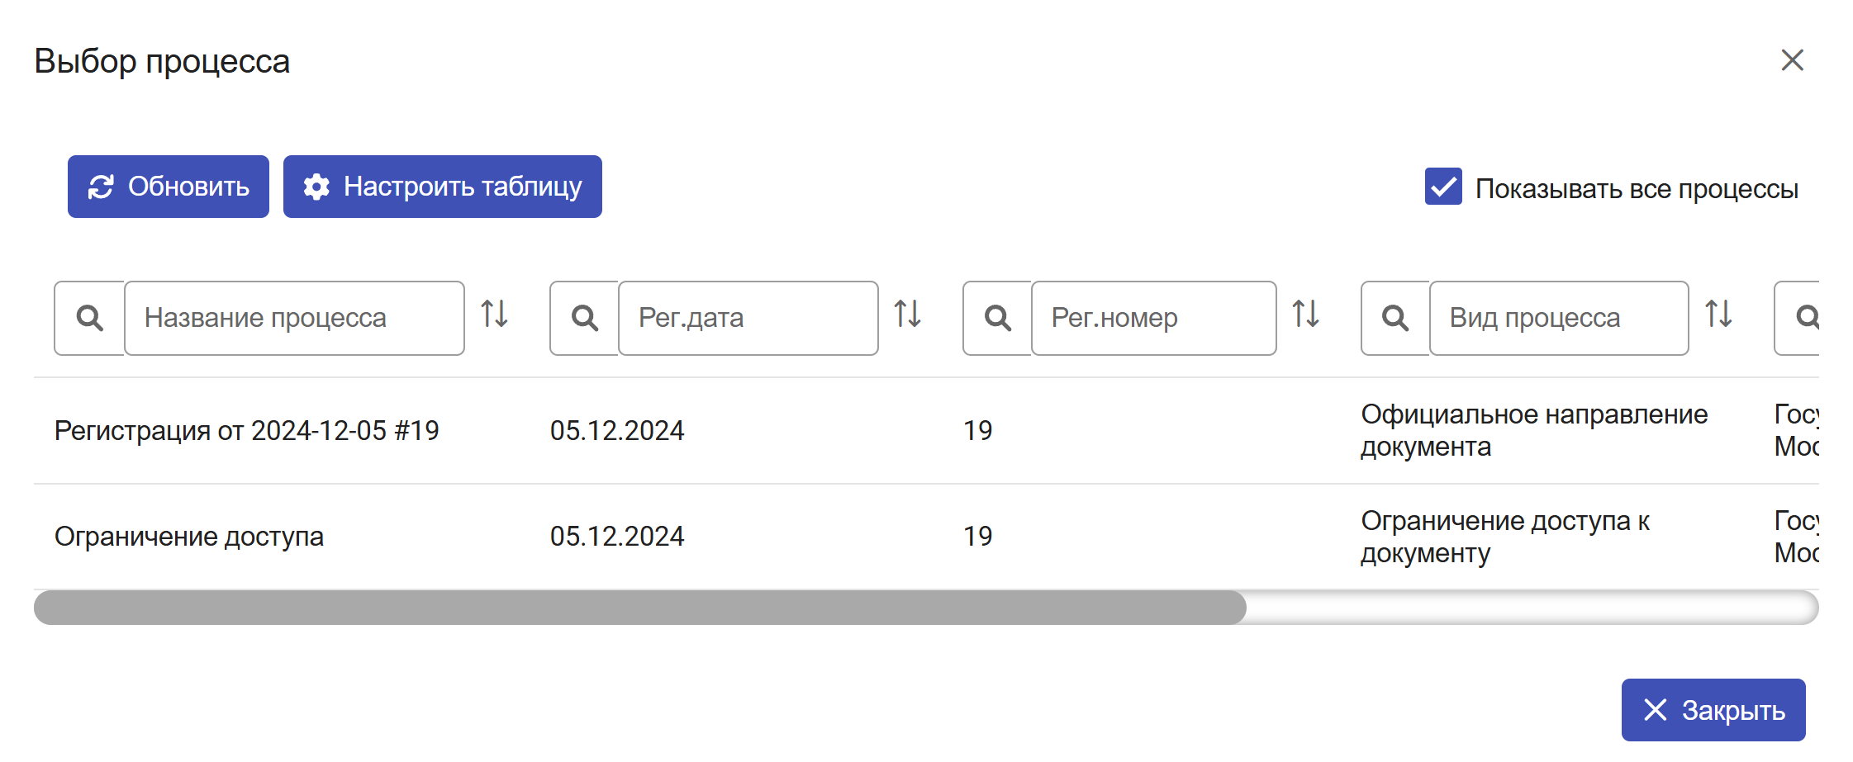The image size is (1853, 762).
Task: Sort by Вид процесса column arrows
Action: point(1718,315)
